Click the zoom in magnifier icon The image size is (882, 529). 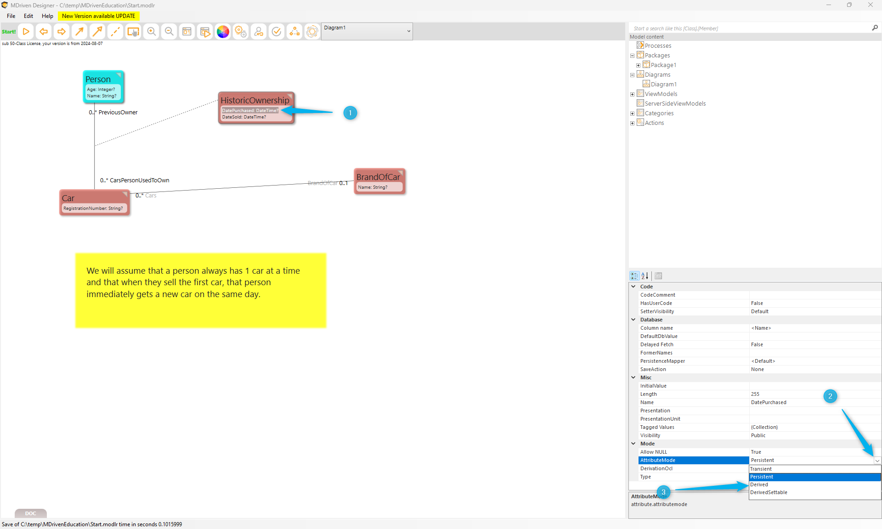[x=151, y=32]
